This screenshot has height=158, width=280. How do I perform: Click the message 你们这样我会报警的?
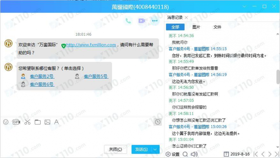pyautogui.click(x=189, y=107)
